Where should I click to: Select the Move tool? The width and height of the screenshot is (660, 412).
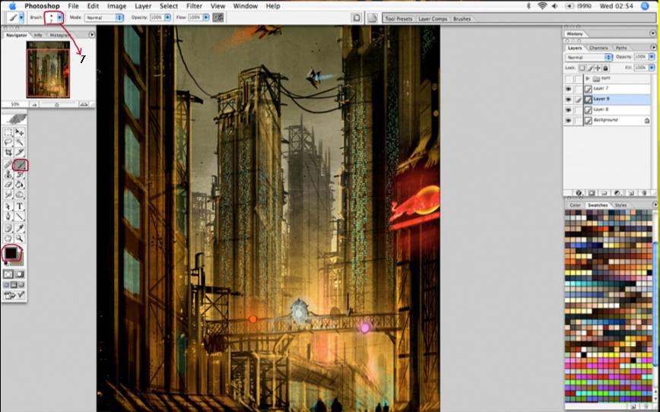20,132
